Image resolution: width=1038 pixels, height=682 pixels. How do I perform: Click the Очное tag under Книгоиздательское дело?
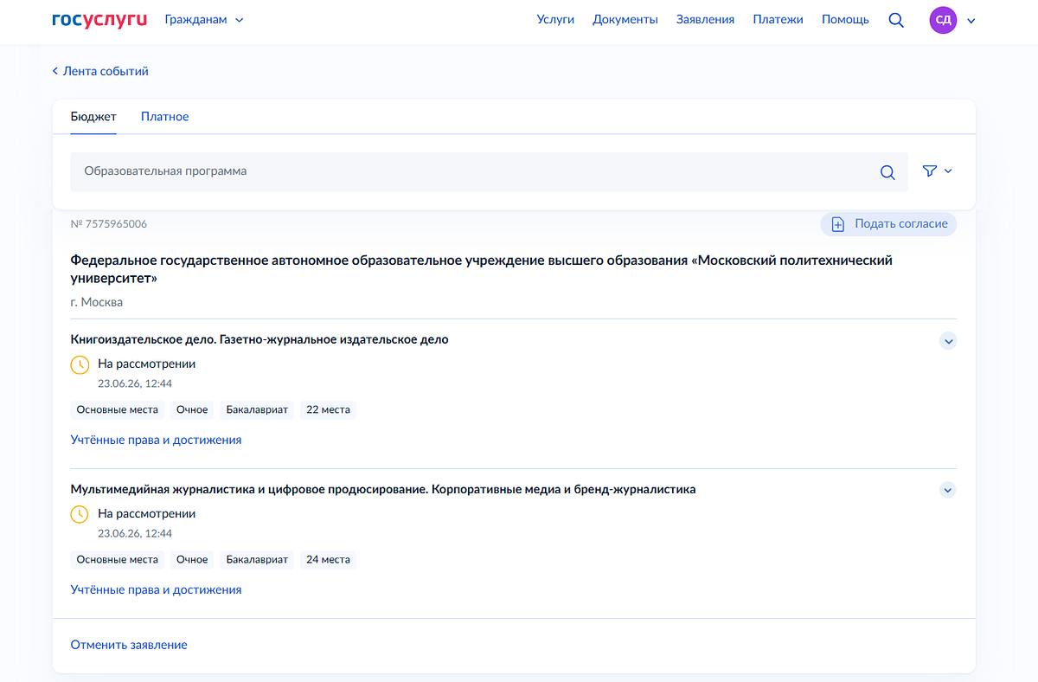pos(192,410)
